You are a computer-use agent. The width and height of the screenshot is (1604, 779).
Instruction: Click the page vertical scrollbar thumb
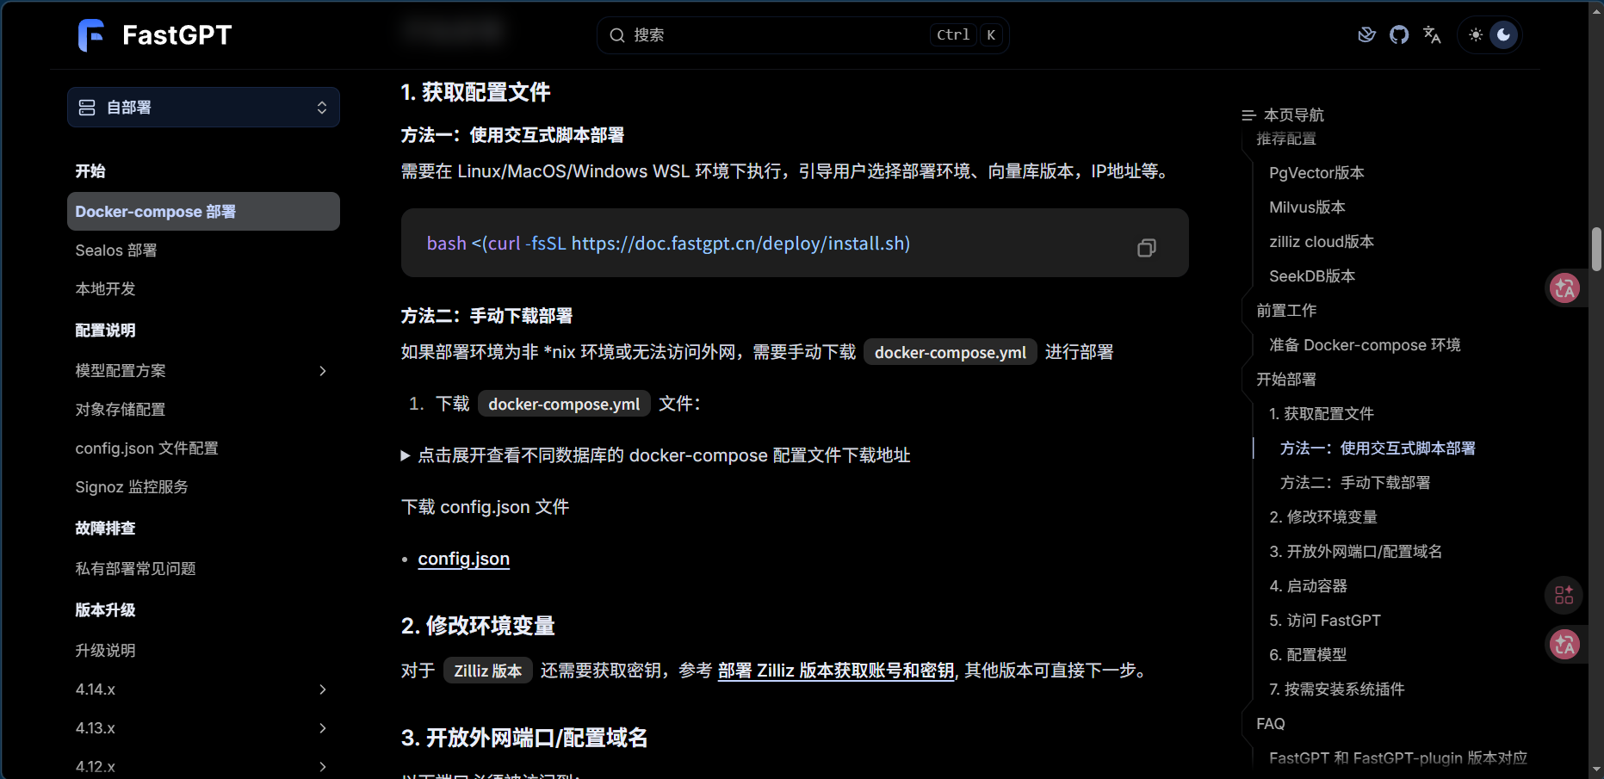[x=1596, y=250]
